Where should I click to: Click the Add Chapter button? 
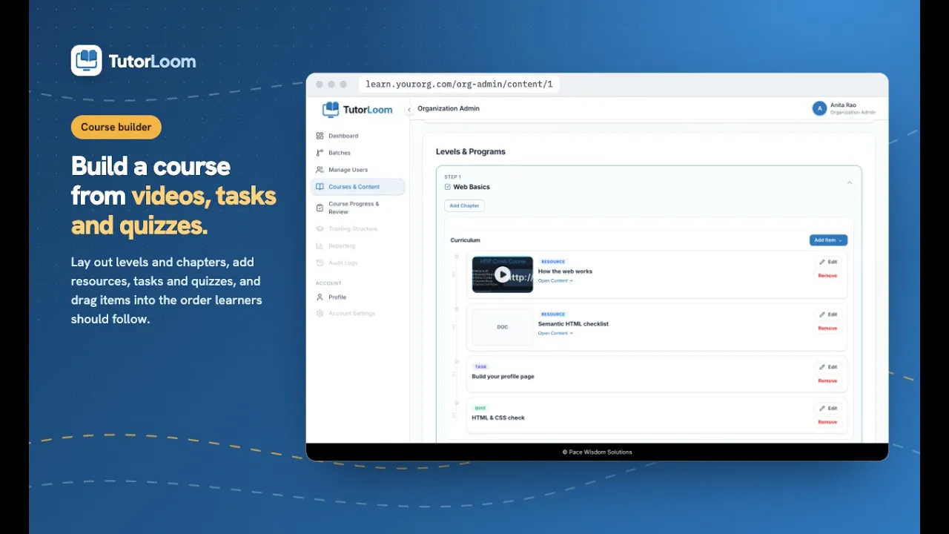click(464, 205)
